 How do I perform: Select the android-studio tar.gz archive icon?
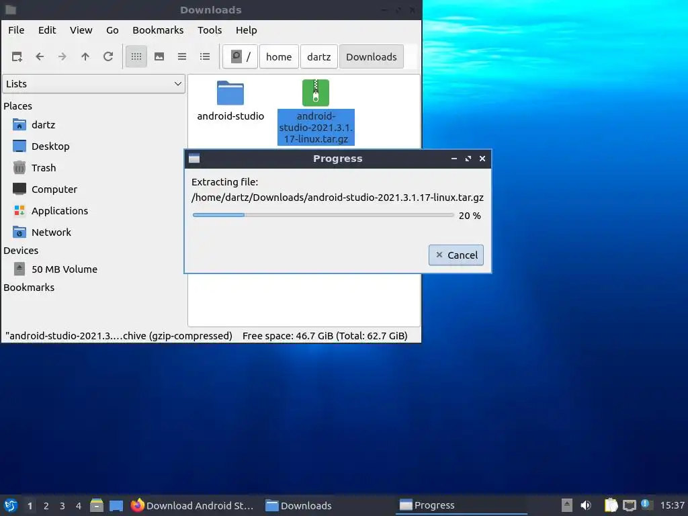tap(316, 93)
